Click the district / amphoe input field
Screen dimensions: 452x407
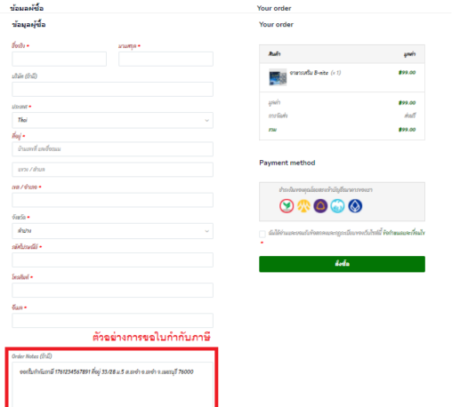(x=112, y=200)
